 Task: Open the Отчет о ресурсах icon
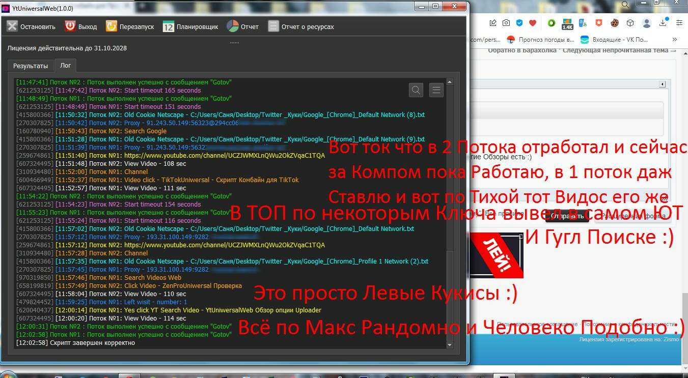pyautogui.click(x=273, y=25)
